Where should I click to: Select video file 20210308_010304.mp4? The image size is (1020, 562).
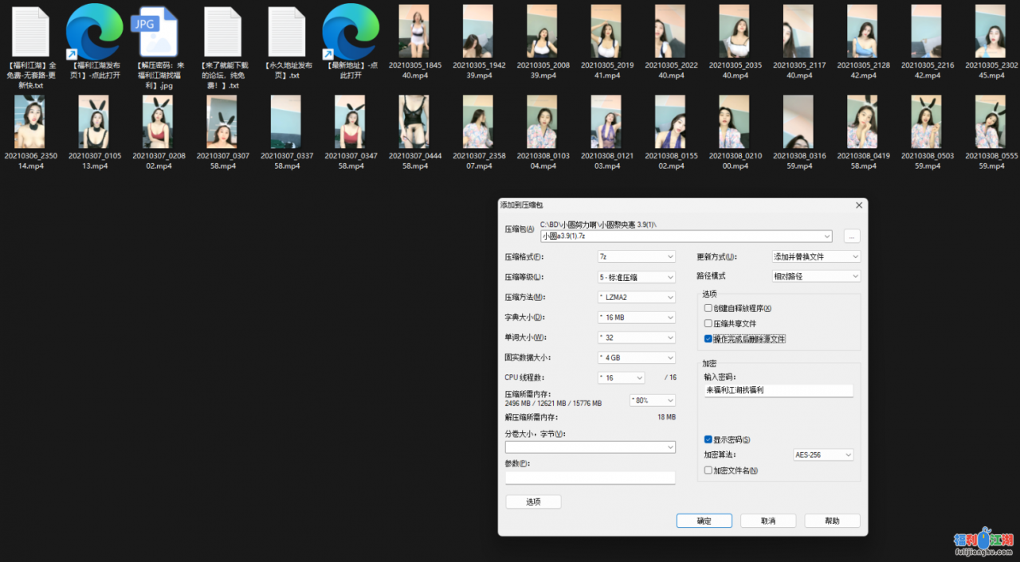pyautogui.click(x=542, y=122)
